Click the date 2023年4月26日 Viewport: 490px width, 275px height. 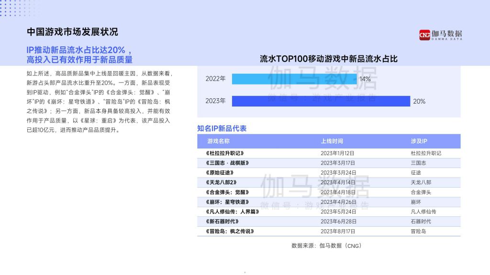point(338,202)
